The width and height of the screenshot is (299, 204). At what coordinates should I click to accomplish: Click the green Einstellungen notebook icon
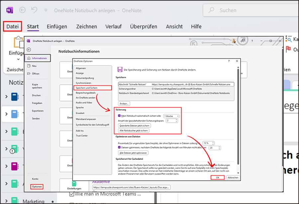pyautogui.click(x=74, y=184)
